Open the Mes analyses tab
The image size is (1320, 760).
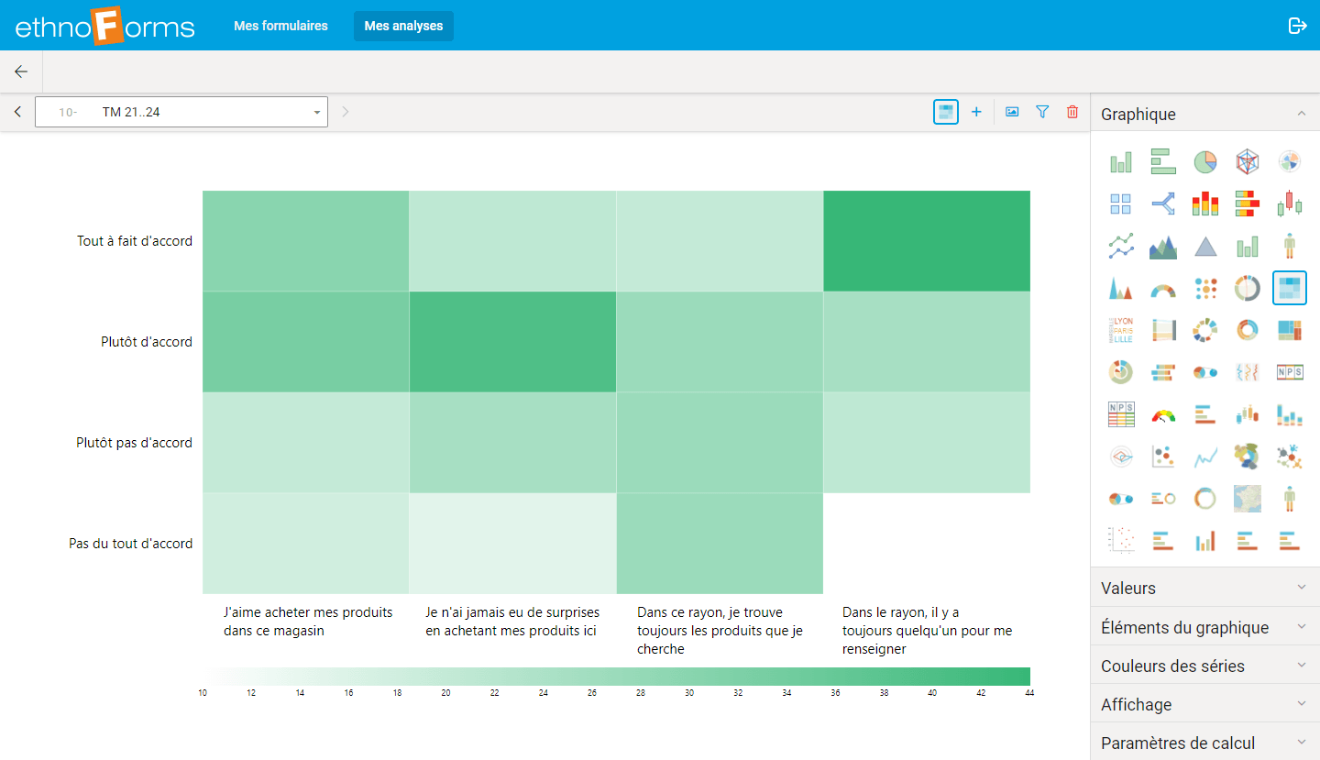click(403, 26)
